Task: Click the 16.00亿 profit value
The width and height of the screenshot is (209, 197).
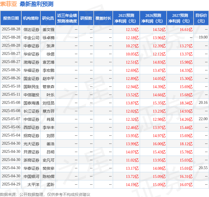Action: [x=159, y=144]
